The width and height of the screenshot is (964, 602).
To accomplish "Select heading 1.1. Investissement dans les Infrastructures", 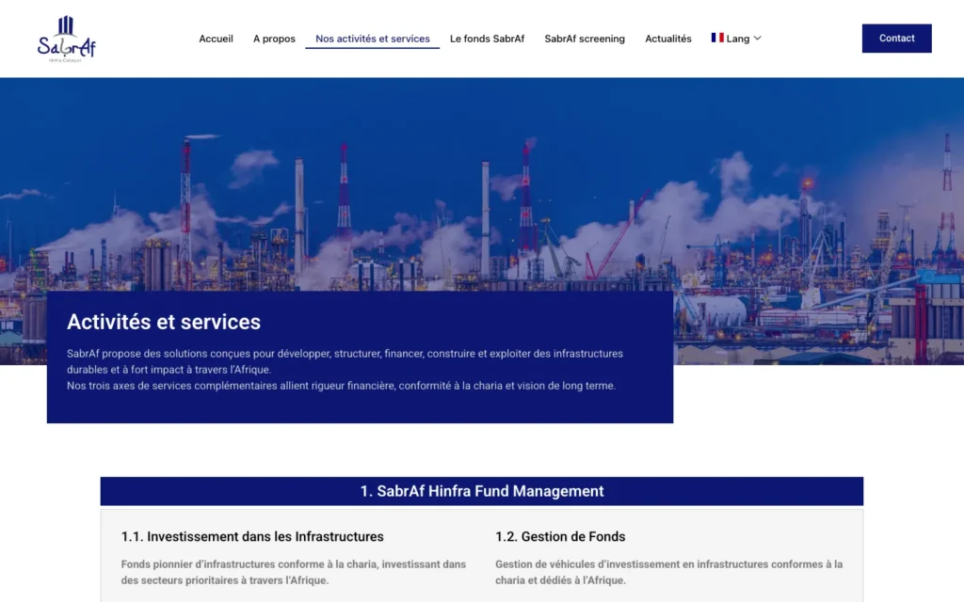I will (252, 536).
